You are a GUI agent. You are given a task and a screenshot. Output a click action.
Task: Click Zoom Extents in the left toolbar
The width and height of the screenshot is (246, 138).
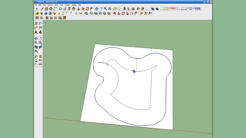pos(36,51)
